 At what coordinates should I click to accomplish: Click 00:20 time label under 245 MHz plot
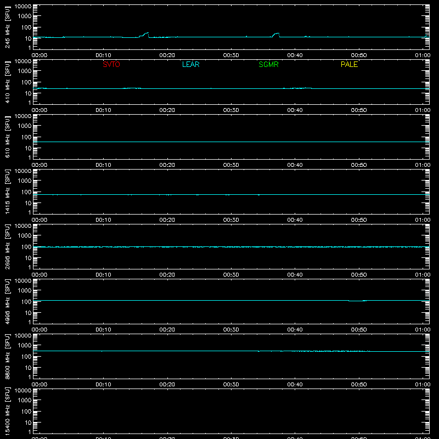pos(167,55)
